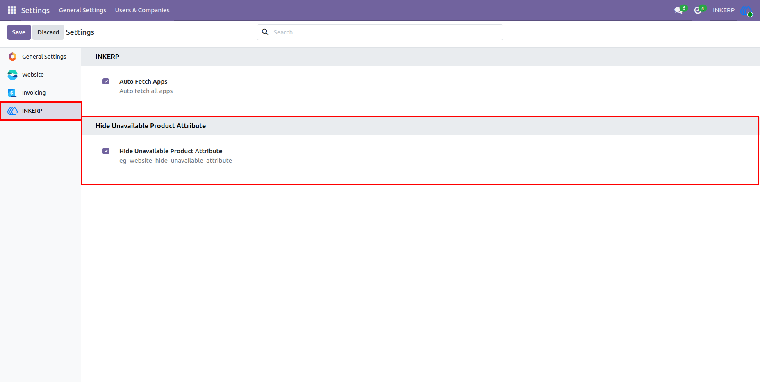The height and width of the screenshot is (382, 760).
Task: Click the INKERP section header
Action: click(x=107, y=57)
